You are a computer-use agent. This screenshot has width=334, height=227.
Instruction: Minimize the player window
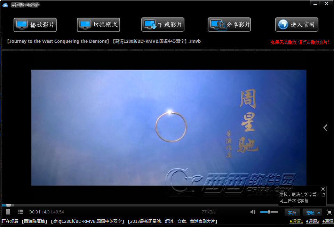point(315,4)
